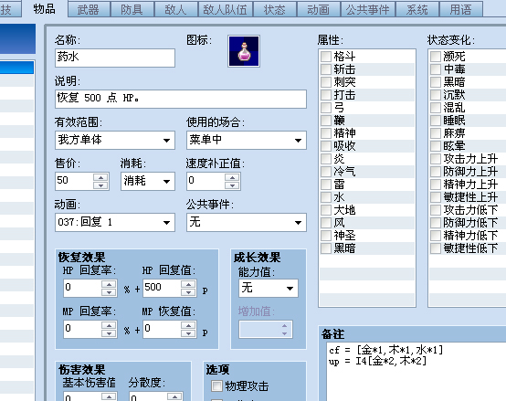Click the 备注 notes text area
The height and width of the screenshot is (401, 506).
point(416,372)
